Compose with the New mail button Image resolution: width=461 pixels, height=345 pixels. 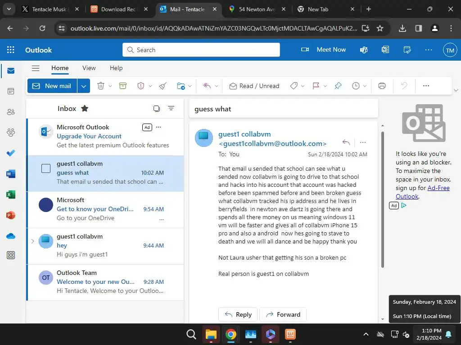(52, 86)
